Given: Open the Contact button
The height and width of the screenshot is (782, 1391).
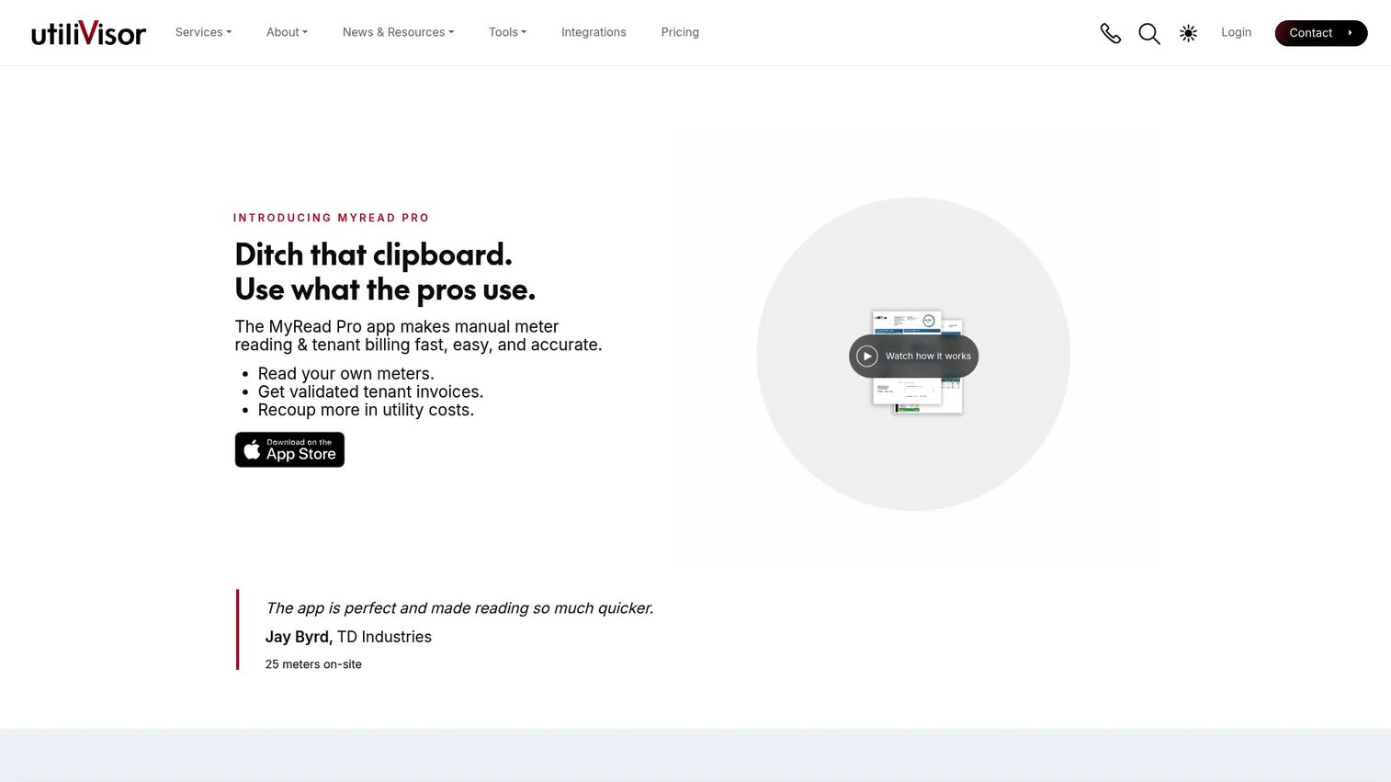Looking at the screenshot, I should (1320, 33).
